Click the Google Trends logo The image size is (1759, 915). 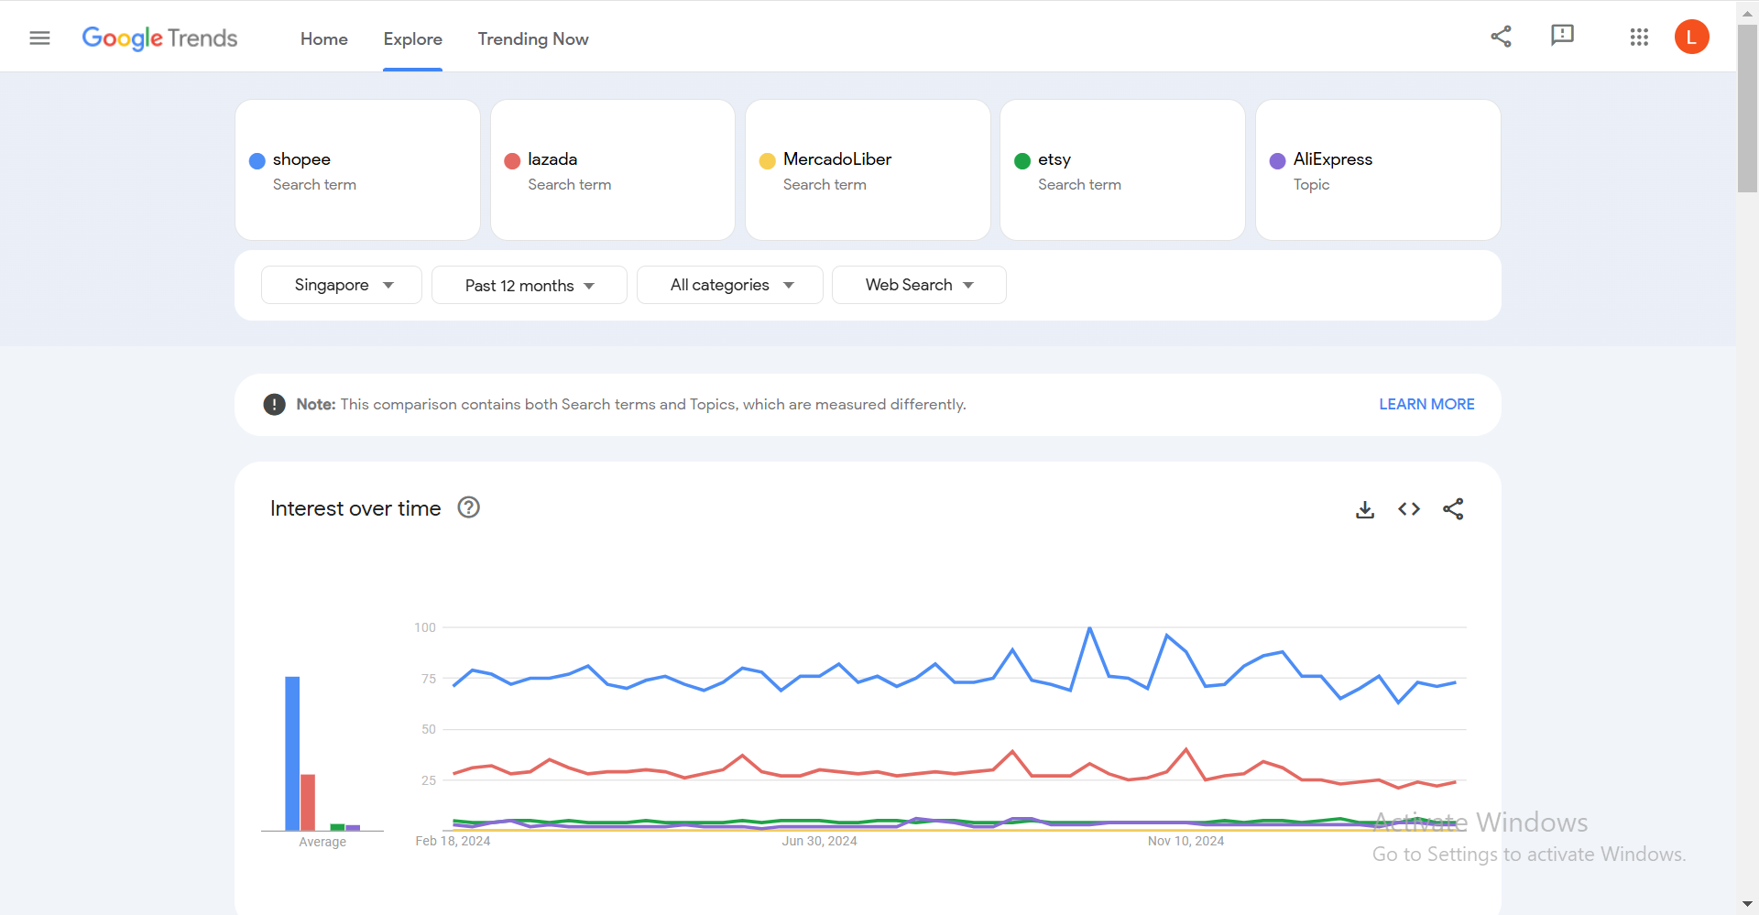coord(159,38)
